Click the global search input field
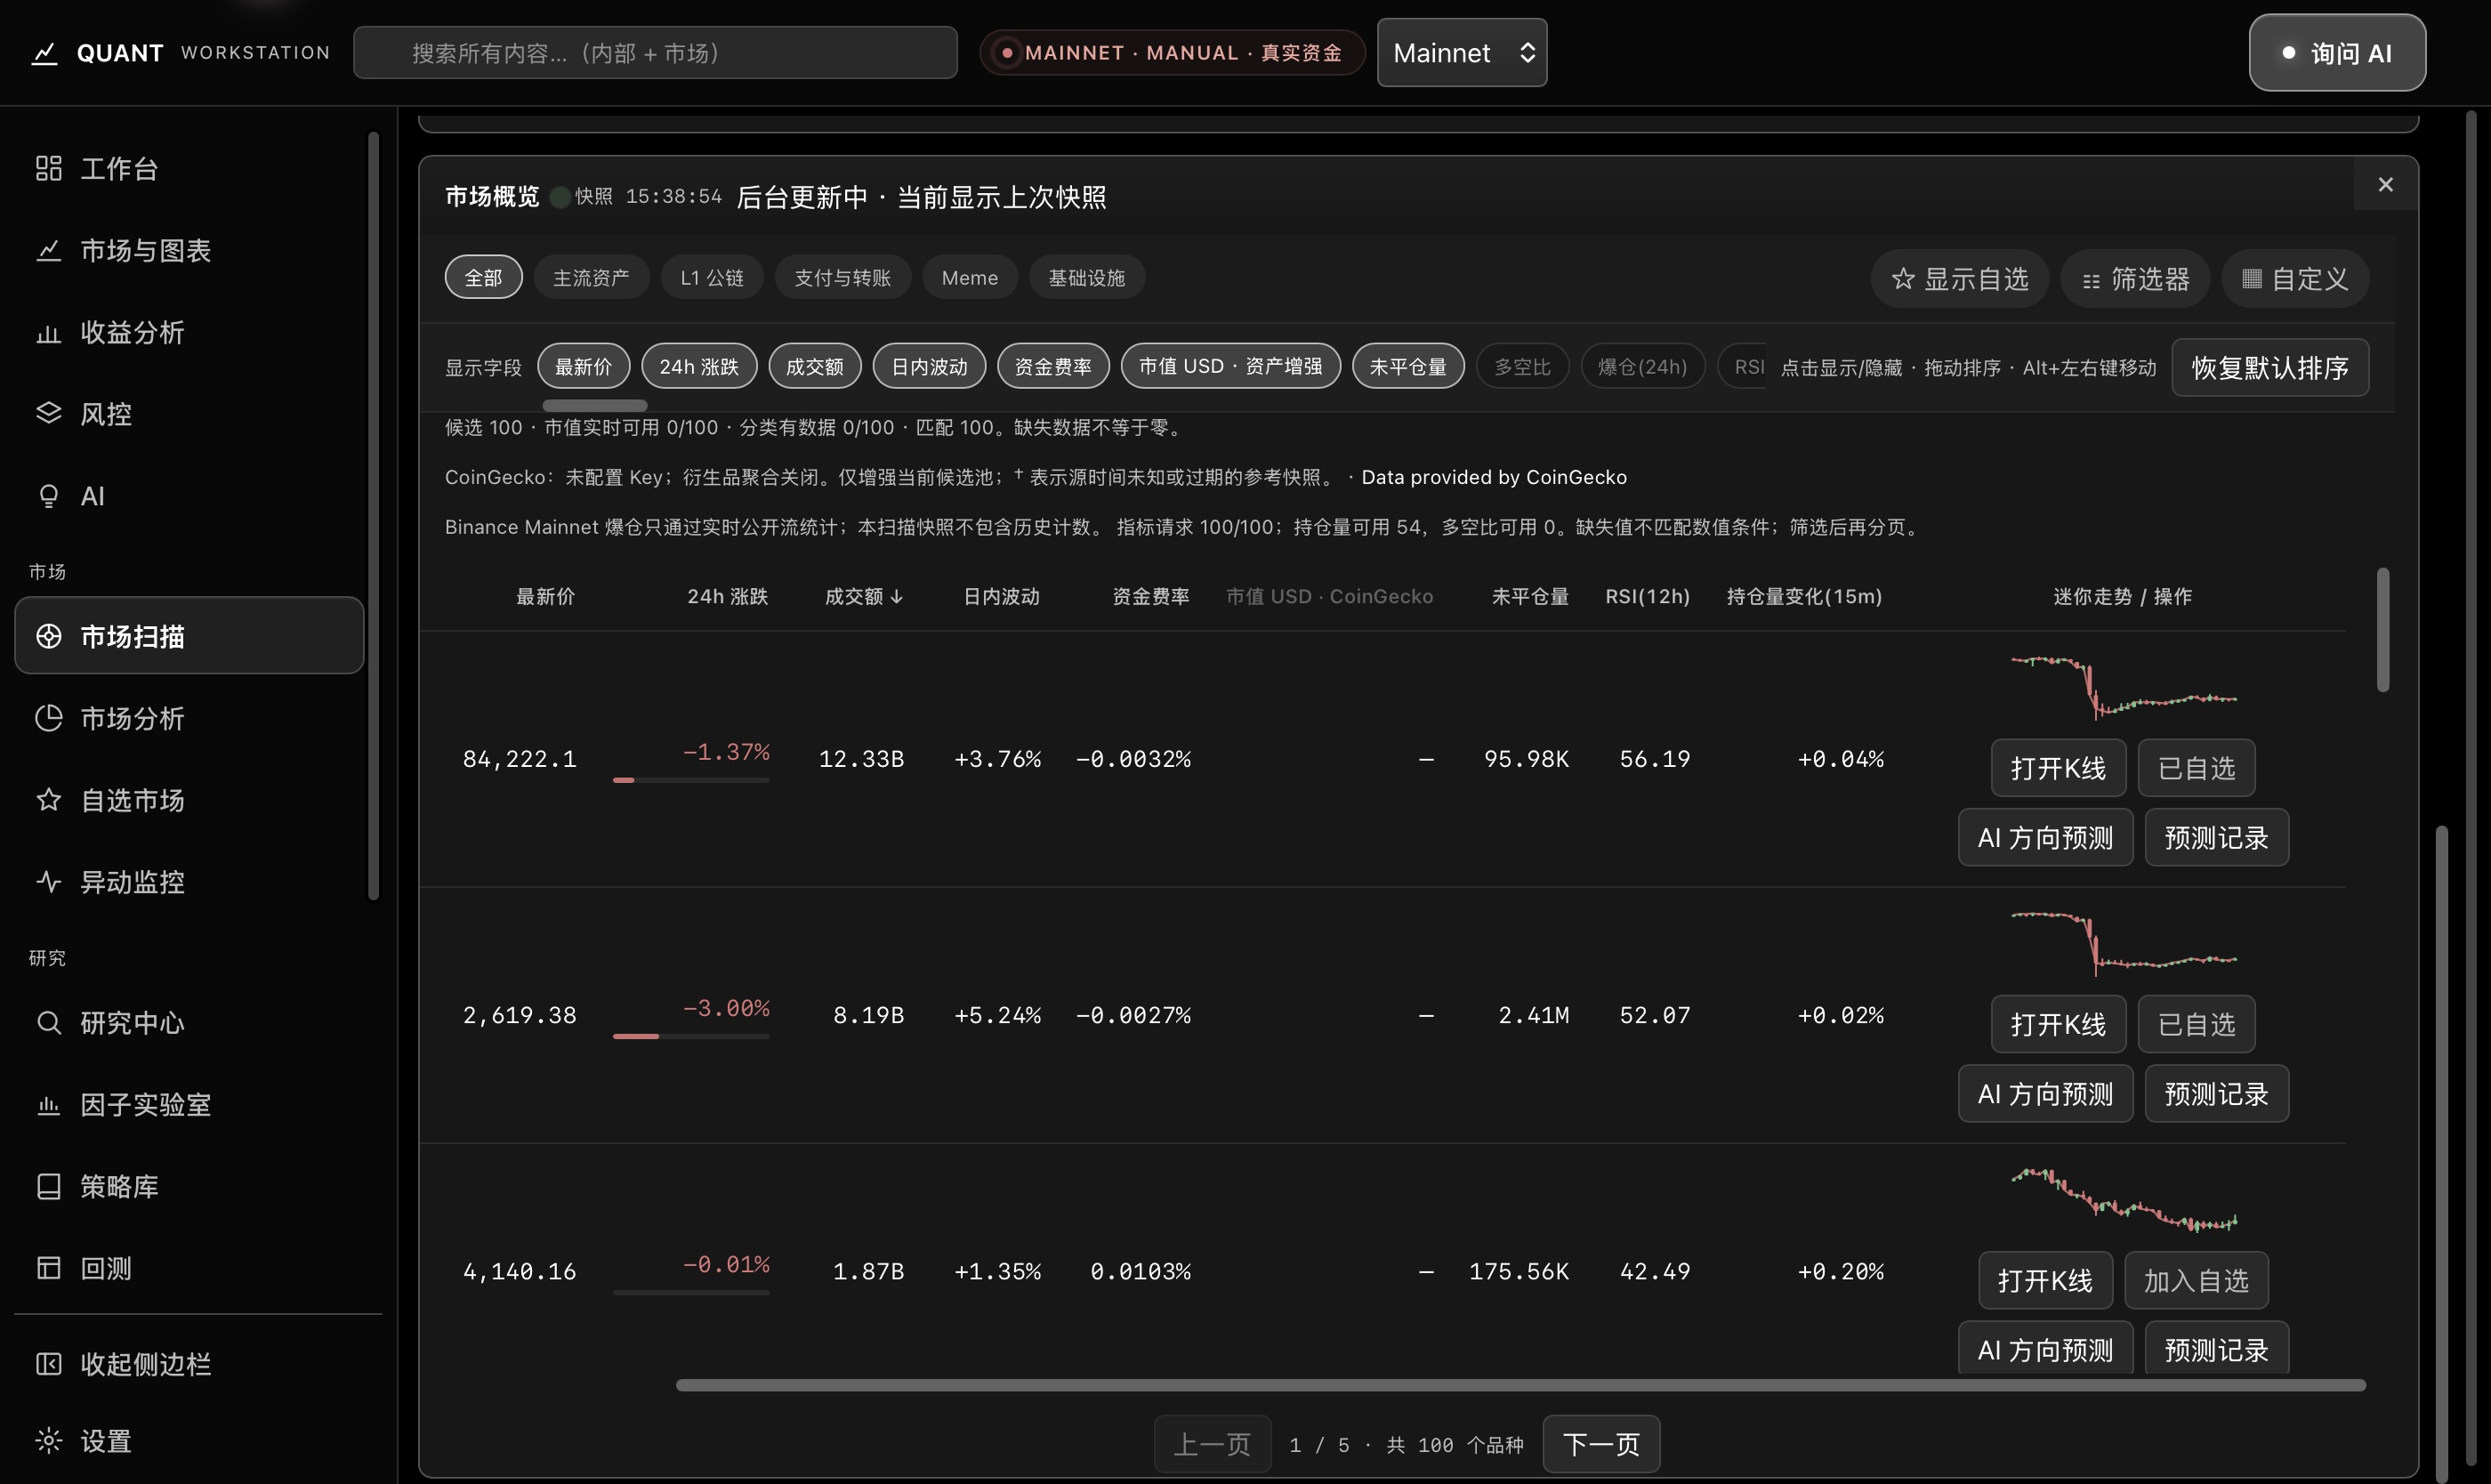This screenshot has width=2491, height=1484. 655,53
